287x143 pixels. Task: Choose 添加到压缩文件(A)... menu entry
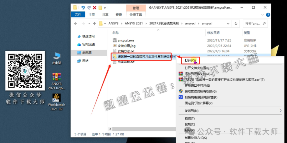199,74
